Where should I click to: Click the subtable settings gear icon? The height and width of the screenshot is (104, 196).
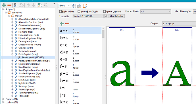coord(106,16)
